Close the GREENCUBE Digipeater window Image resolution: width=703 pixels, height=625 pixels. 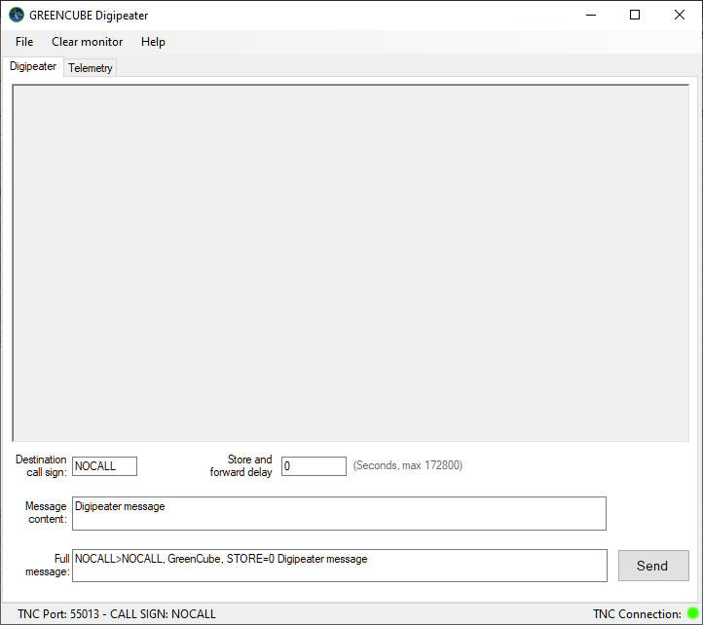[x=680, y=16]
